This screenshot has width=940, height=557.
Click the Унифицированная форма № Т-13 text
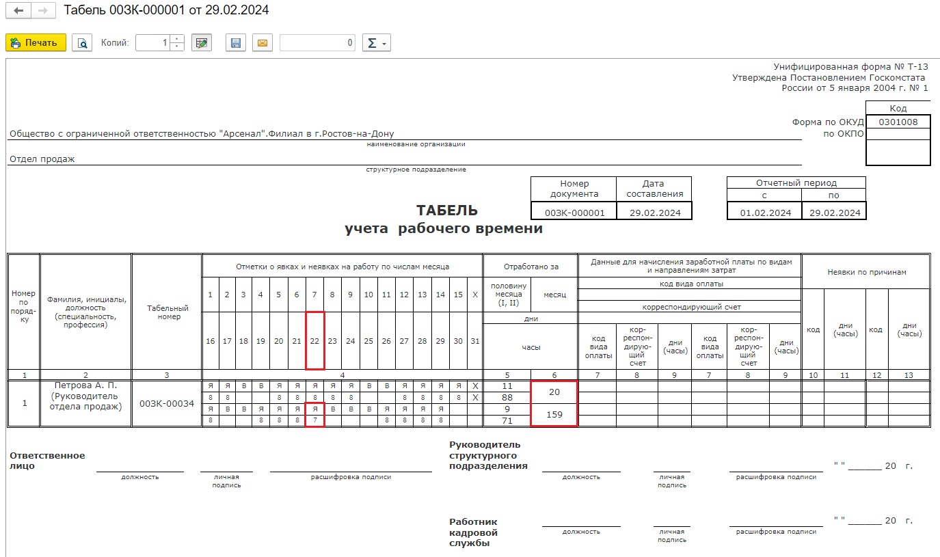pyautogui.click(x=850, y=67)
